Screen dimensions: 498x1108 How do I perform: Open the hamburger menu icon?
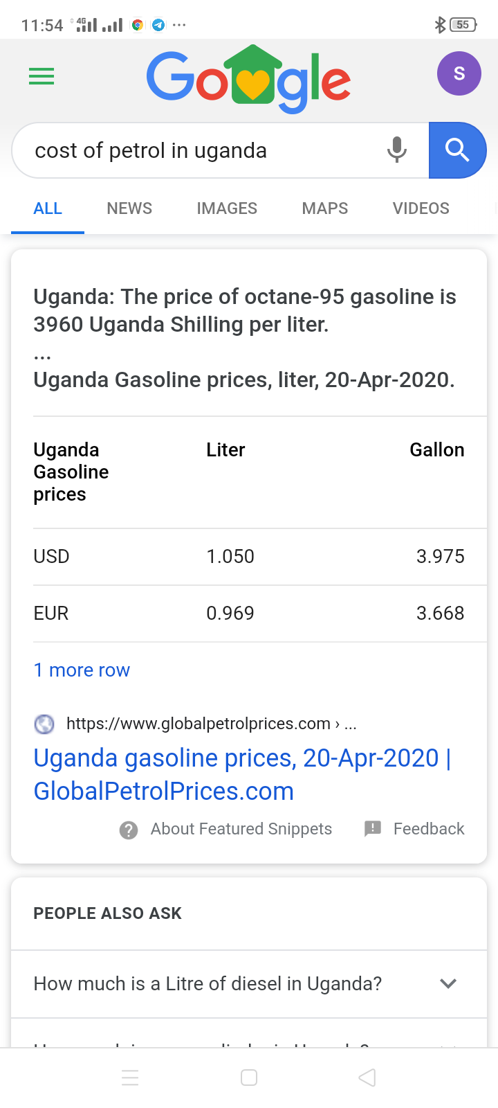(x=41, y=76)
